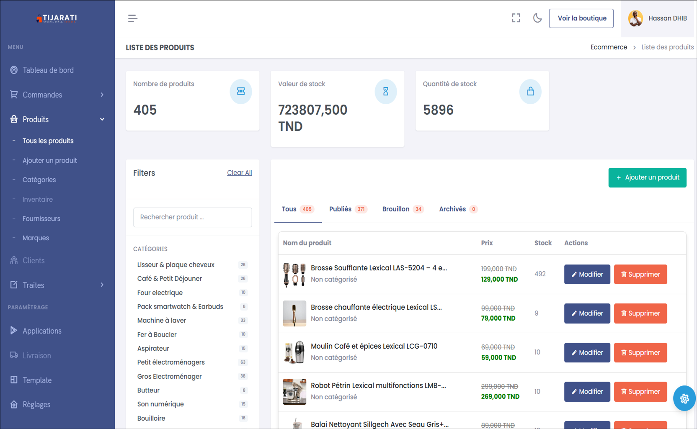Modify the Brosse chauffante électrique product

coord(587,313)
